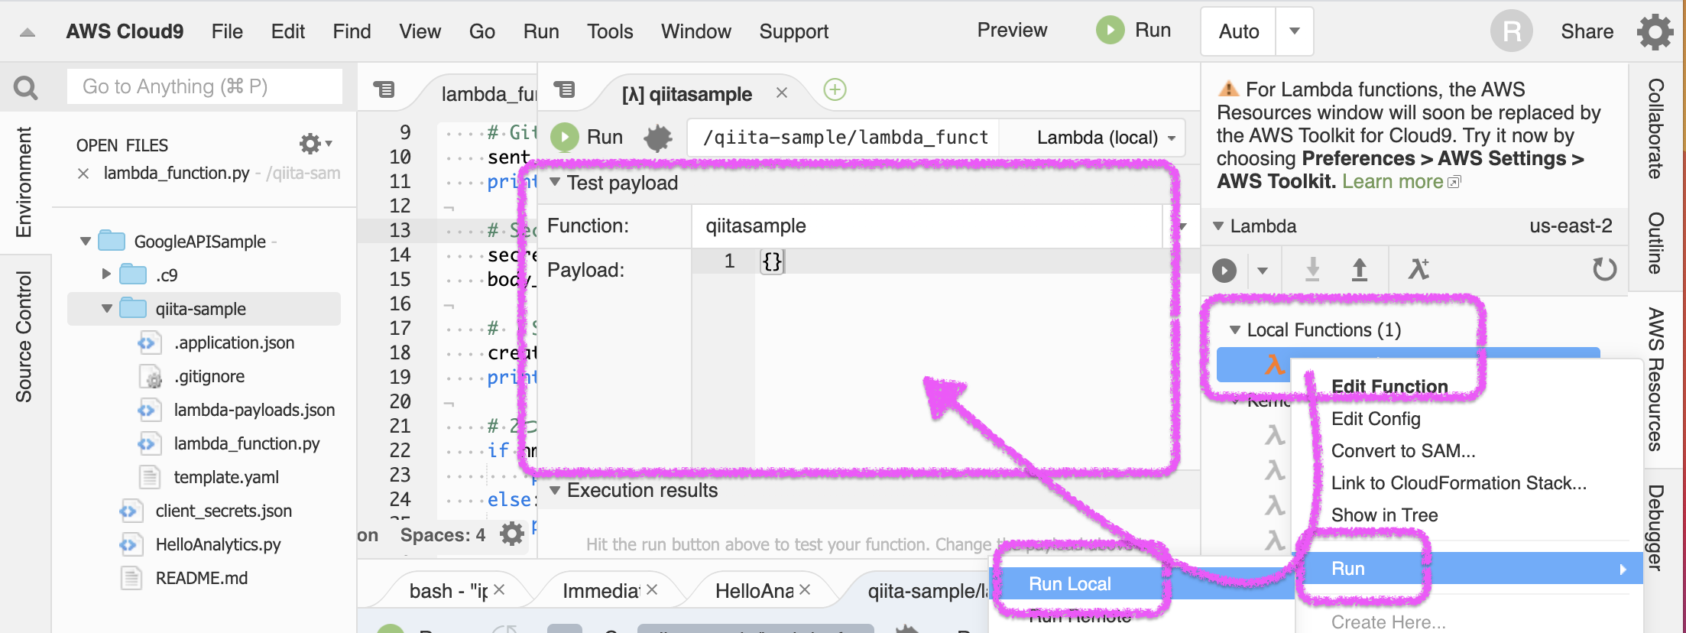Open the Find menu
Image resolution: width=1686 pixels, height=633 pixels.
352,31
